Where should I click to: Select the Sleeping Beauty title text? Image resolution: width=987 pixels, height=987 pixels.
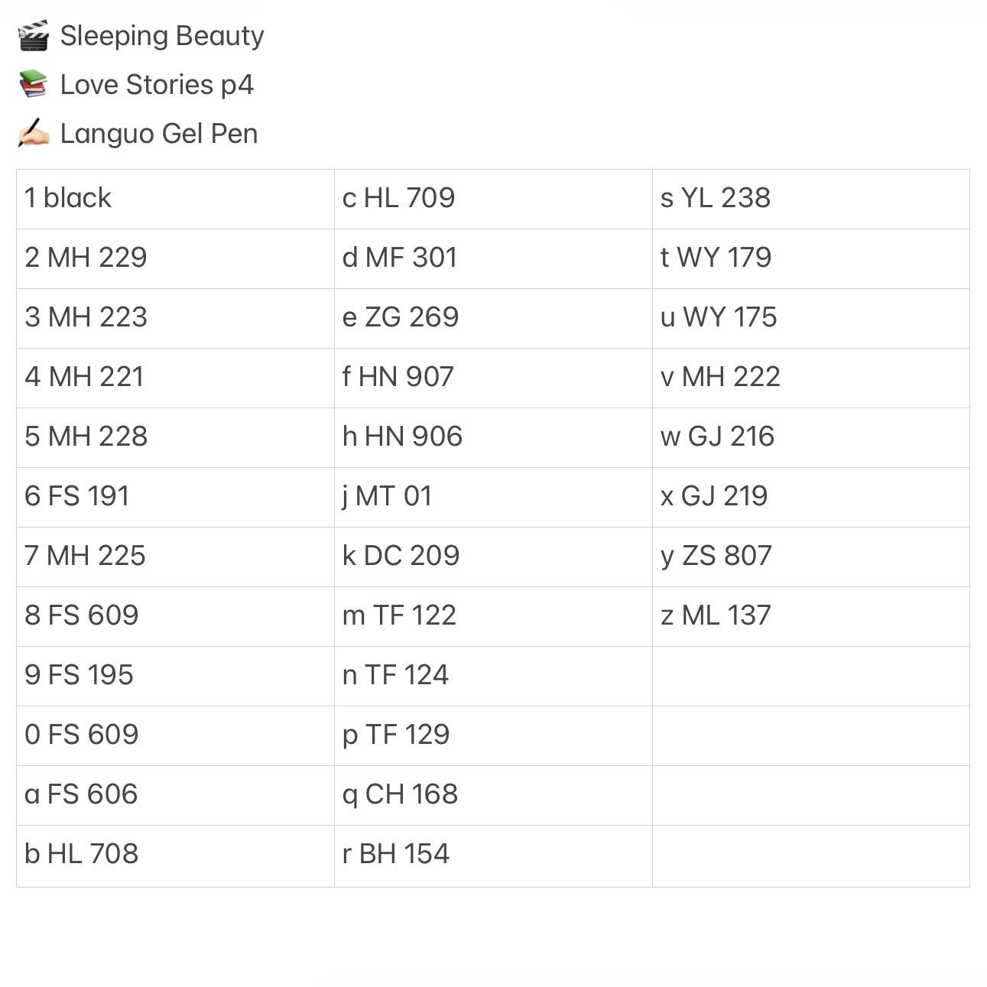tap(162, 36)
